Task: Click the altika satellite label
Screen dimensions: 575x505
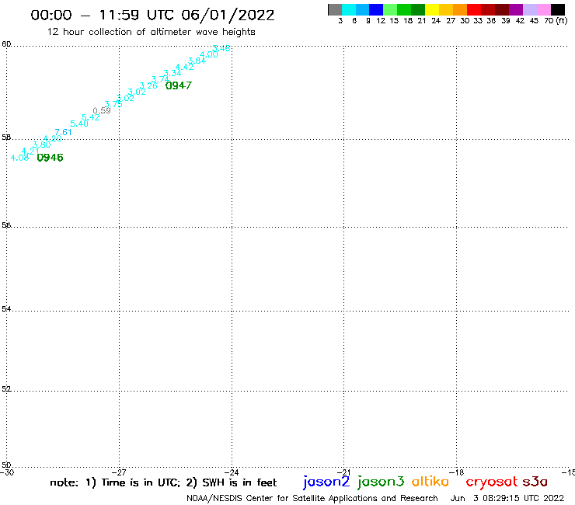Action: [x=430, y=482]
